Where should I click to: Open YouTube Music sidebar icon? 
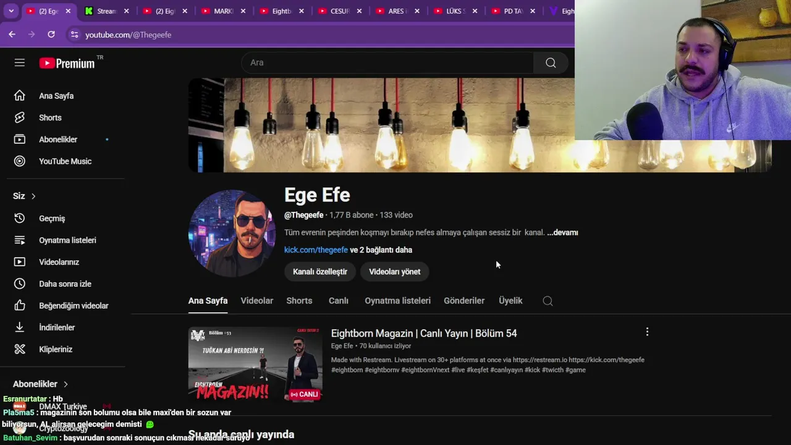coord(20,161)
